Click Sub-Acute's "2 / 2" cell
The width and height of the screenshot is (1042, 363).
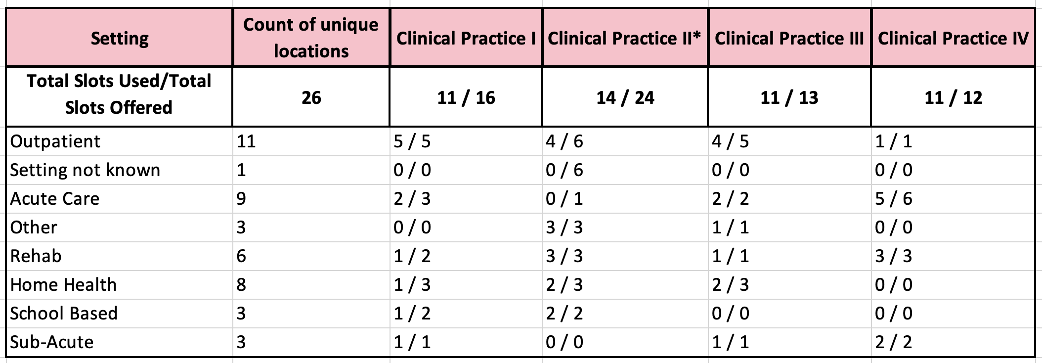(x=893, y=342)
